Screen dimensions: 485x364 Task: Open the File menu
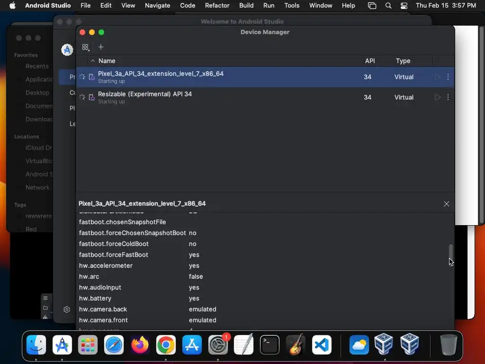(85, 6)
